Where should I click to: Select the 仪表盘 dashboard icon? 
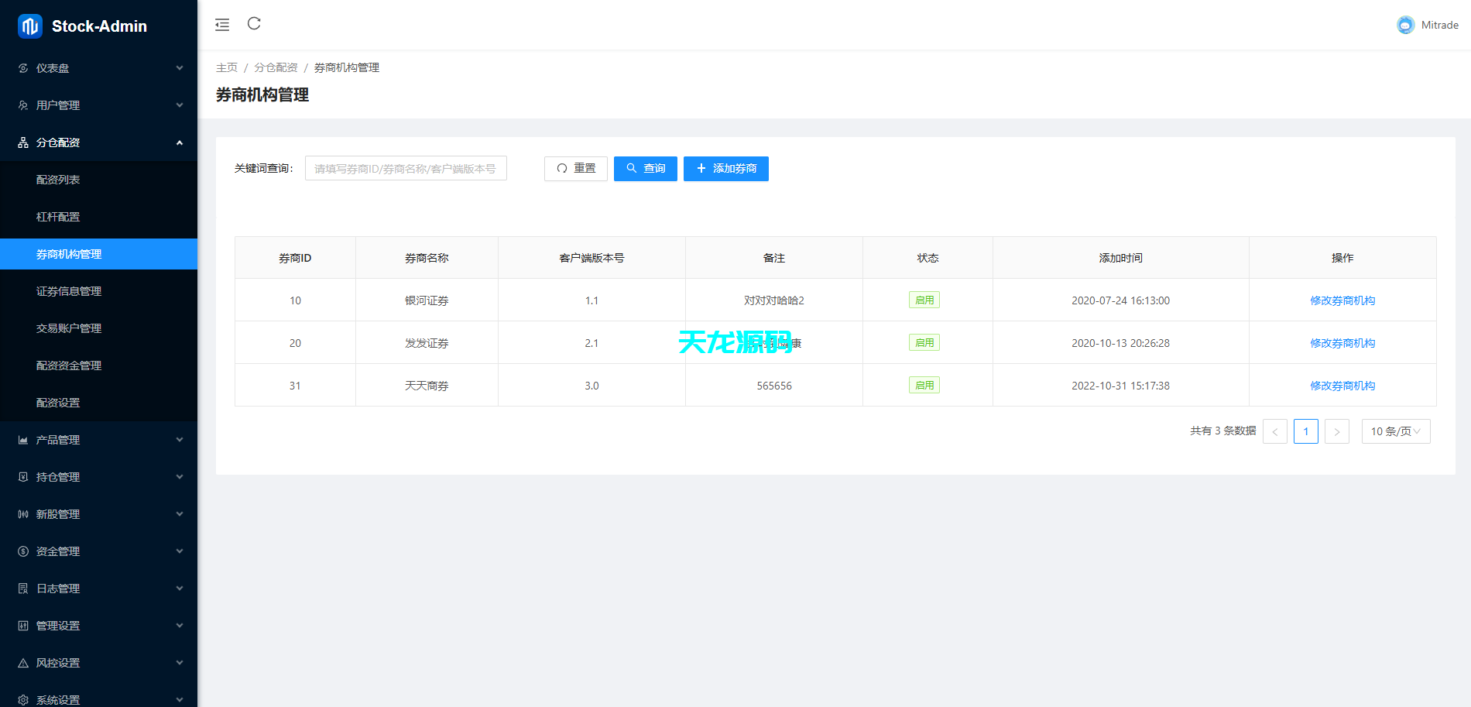click(22, 68)
